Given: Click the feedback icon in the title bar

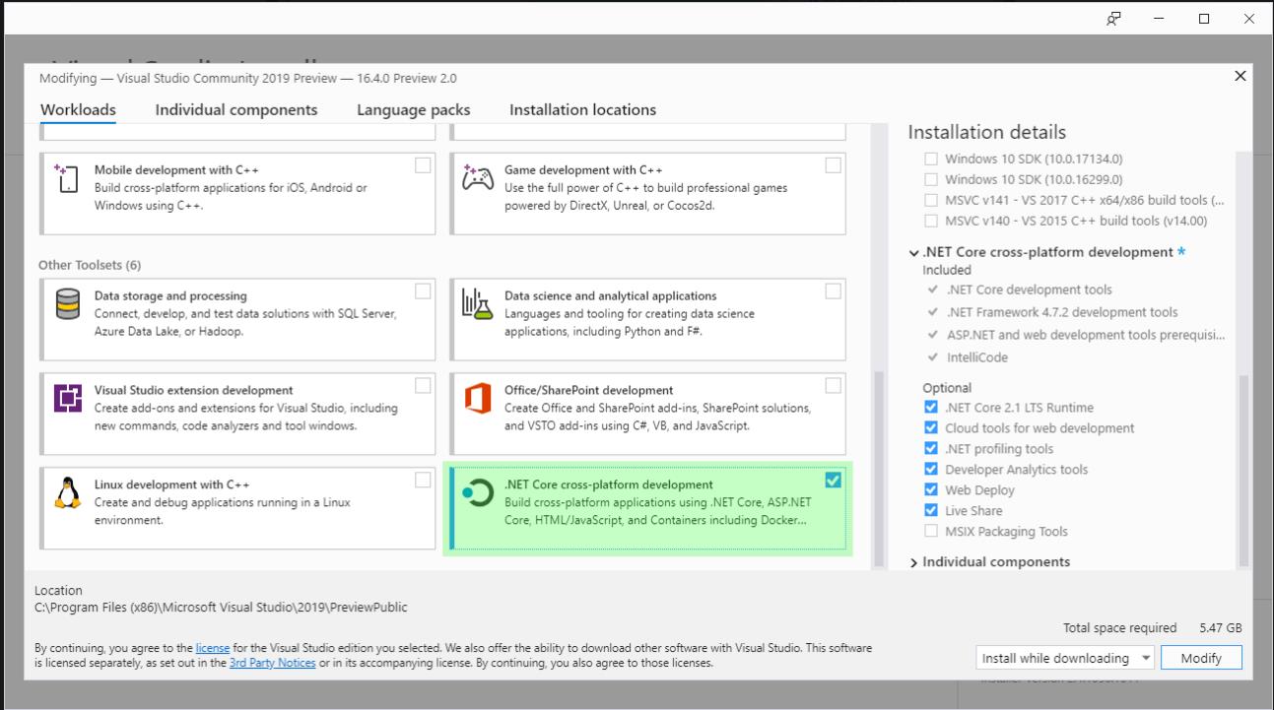Looking at the screenshot, I should (x=1113, y=18).
